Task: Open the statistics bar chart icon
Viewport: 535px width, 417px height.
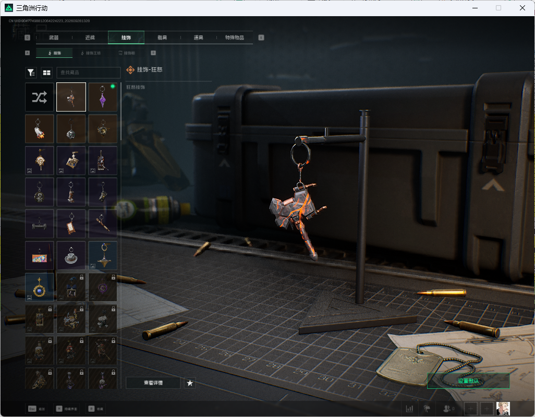Action: (x=409, y=408)
